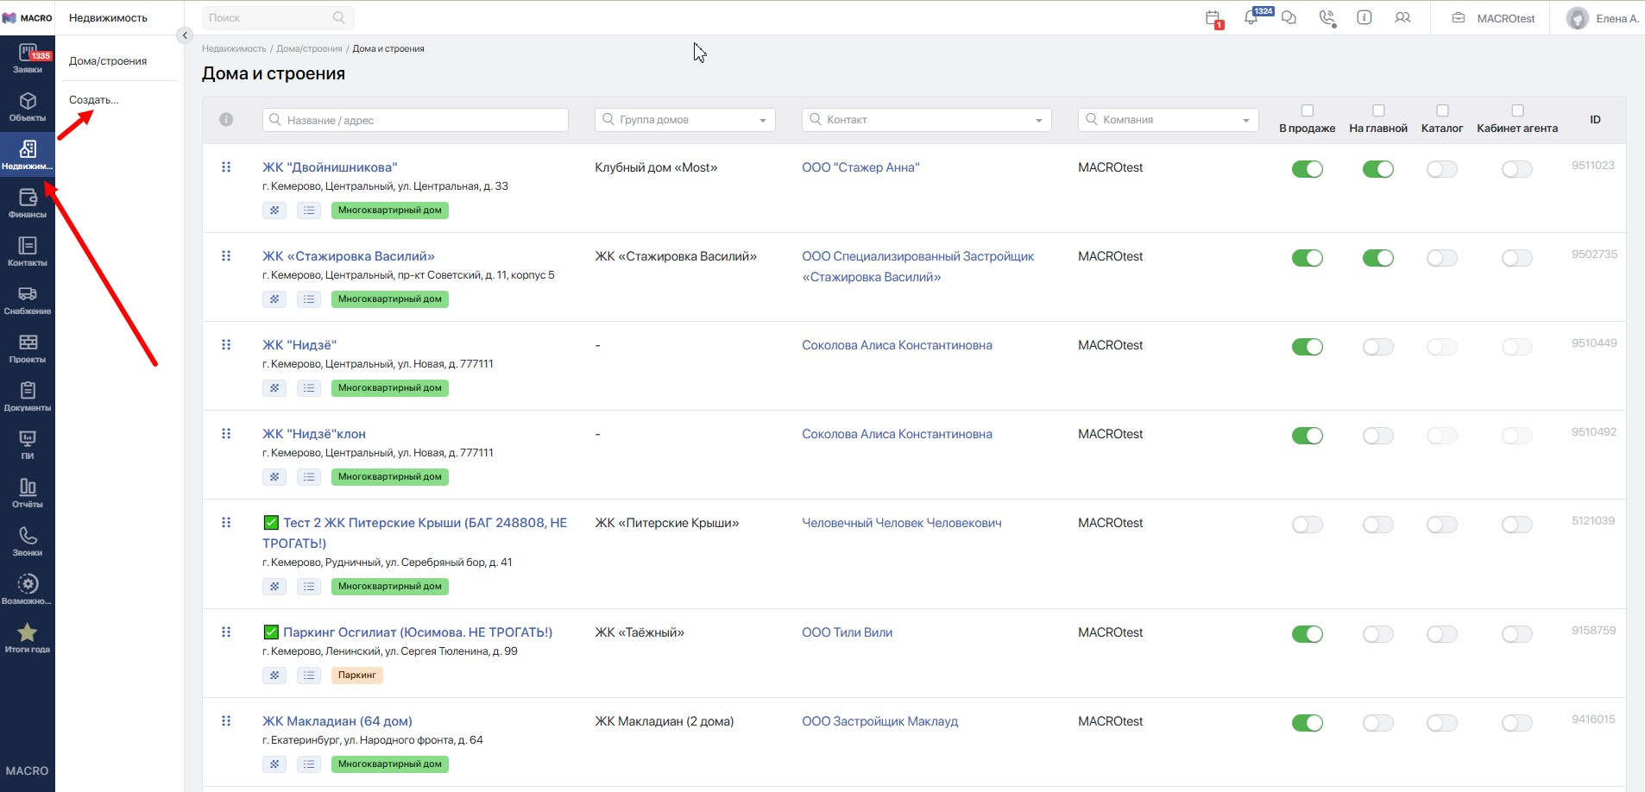
Task: Open the Финансы sidebar icon
Action: (x=28, y=204)
